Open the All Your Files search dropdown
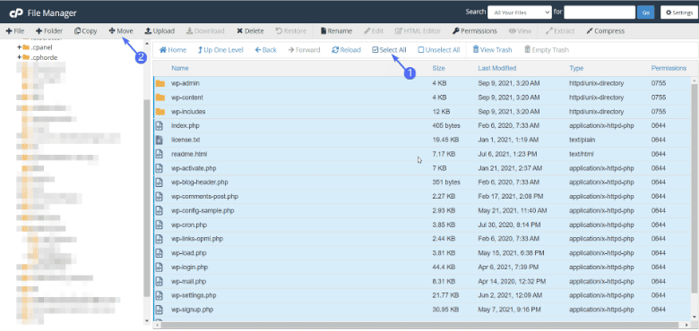699x331 pixels. (x=520, y=13)
